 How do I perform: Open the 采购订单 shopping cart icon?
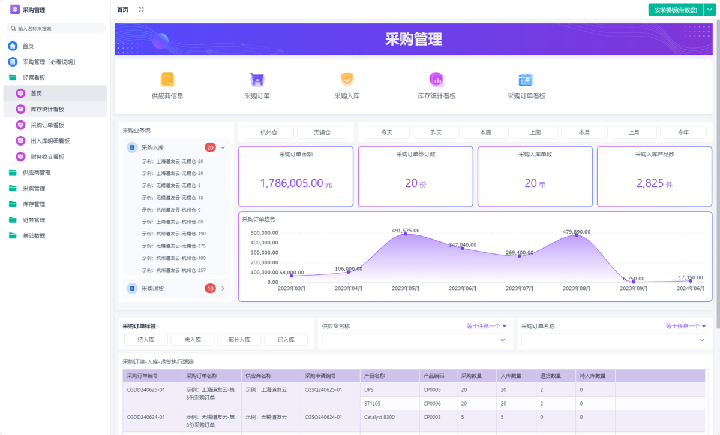click(257, 79)
